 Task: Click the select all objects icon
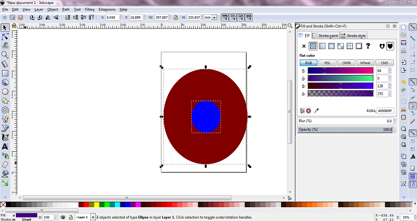coord(4,17)
